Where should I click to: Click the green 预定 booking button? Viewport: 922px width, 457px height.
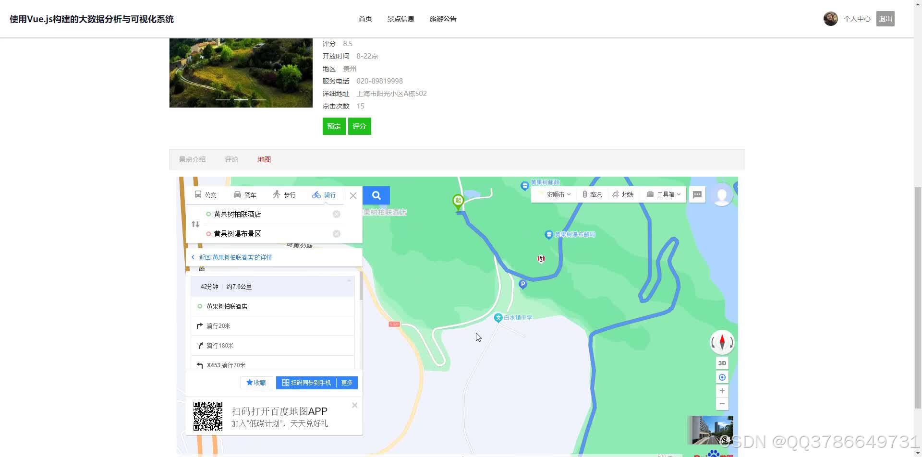click(334, 126)
